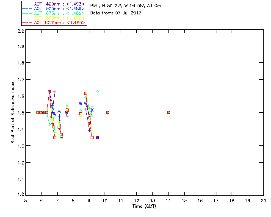Click the 9 tick label on time axis
This screenshot has height=217, width=271.
tap(89, 200)
